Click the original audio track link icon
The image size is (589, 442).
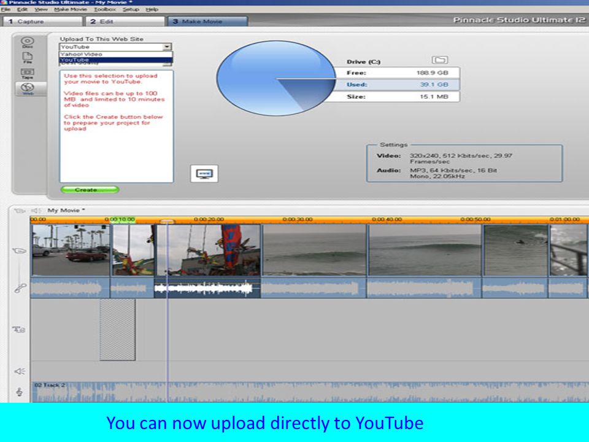tap(20, 289)
